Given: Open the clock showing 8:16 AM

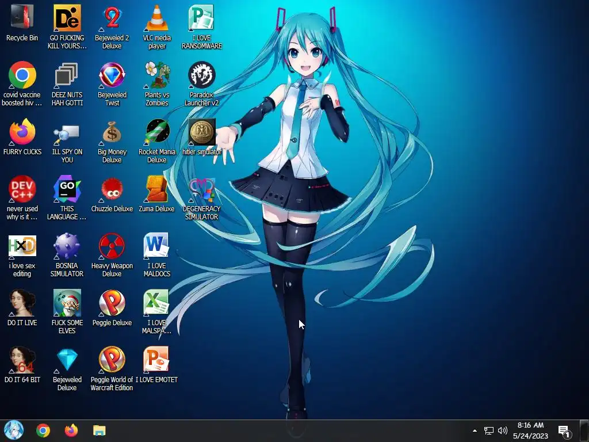Looking at the screenshot, I should [x=530, y=430].
